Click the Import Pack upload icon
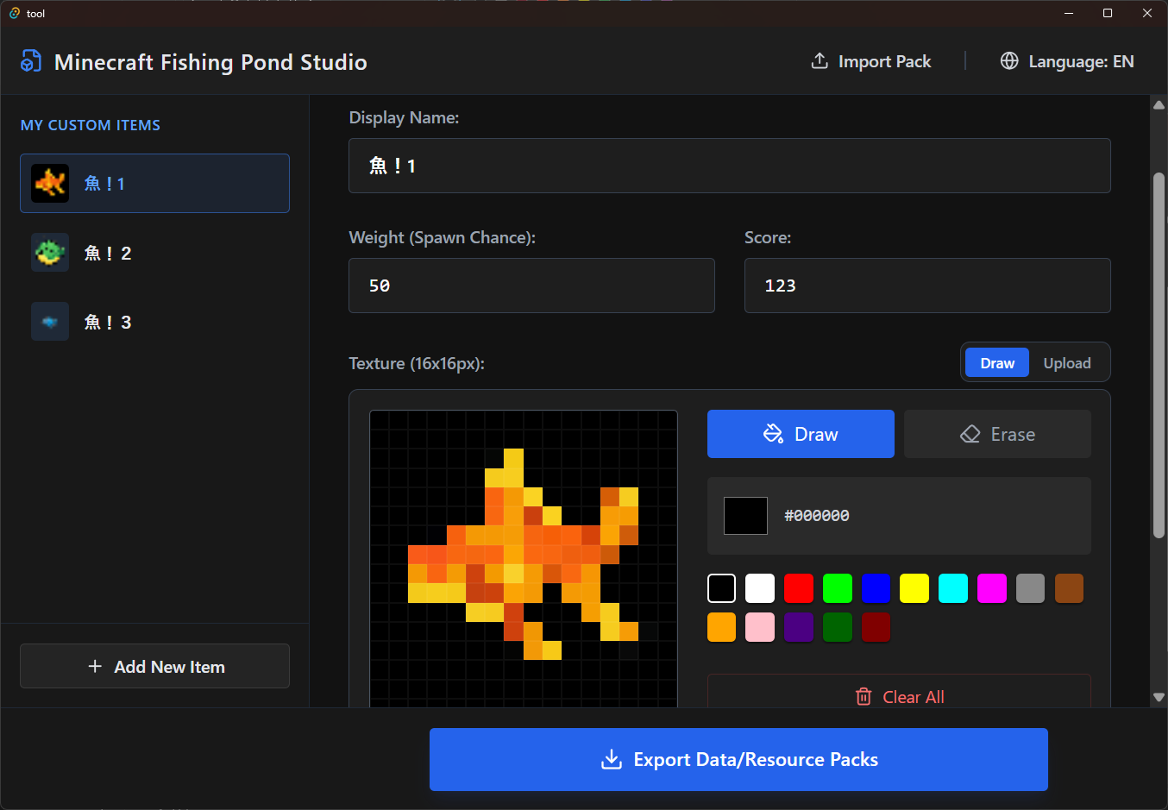The width and height of the screenshot is (1168, 810). [819, 61]
